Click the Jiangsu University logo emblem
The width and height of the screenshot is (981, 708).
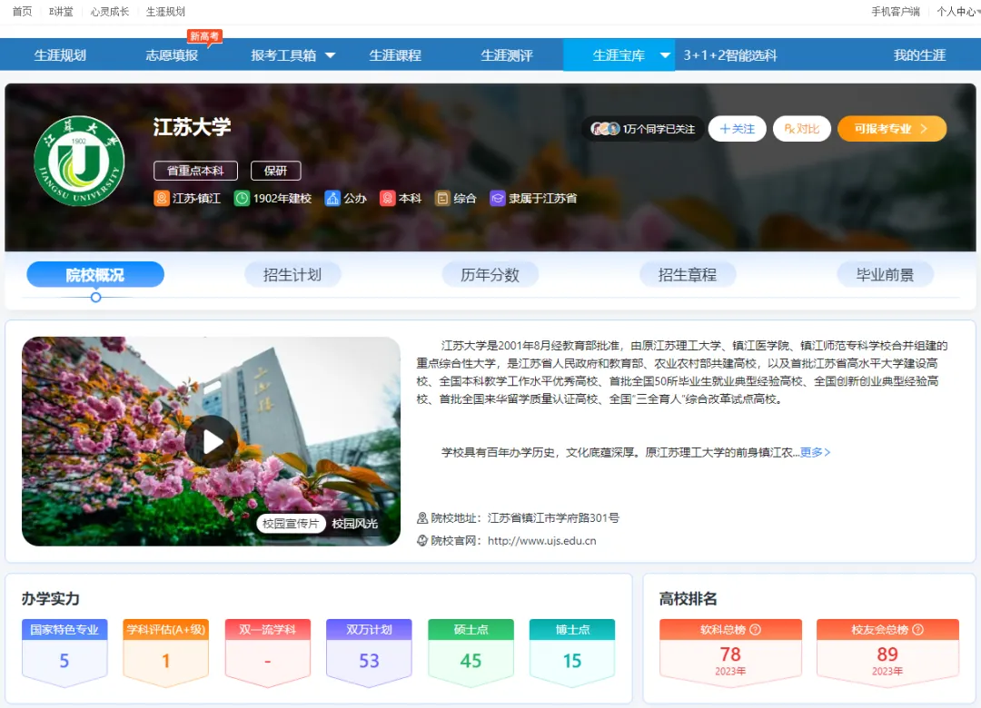click(x=79, y=161)
